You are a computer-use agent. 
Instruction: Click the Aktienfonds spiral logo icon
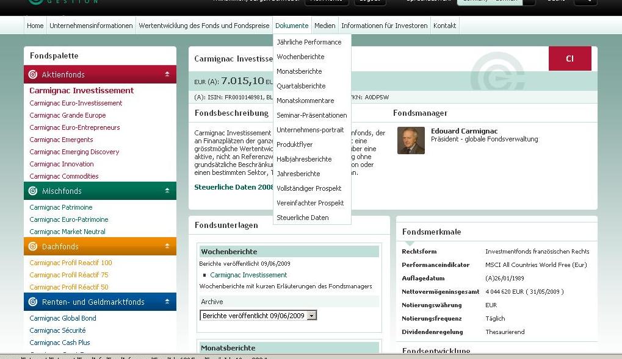[33, 74]
